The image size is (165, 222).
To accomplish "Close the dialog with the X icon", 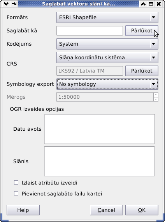I will 159,4.
